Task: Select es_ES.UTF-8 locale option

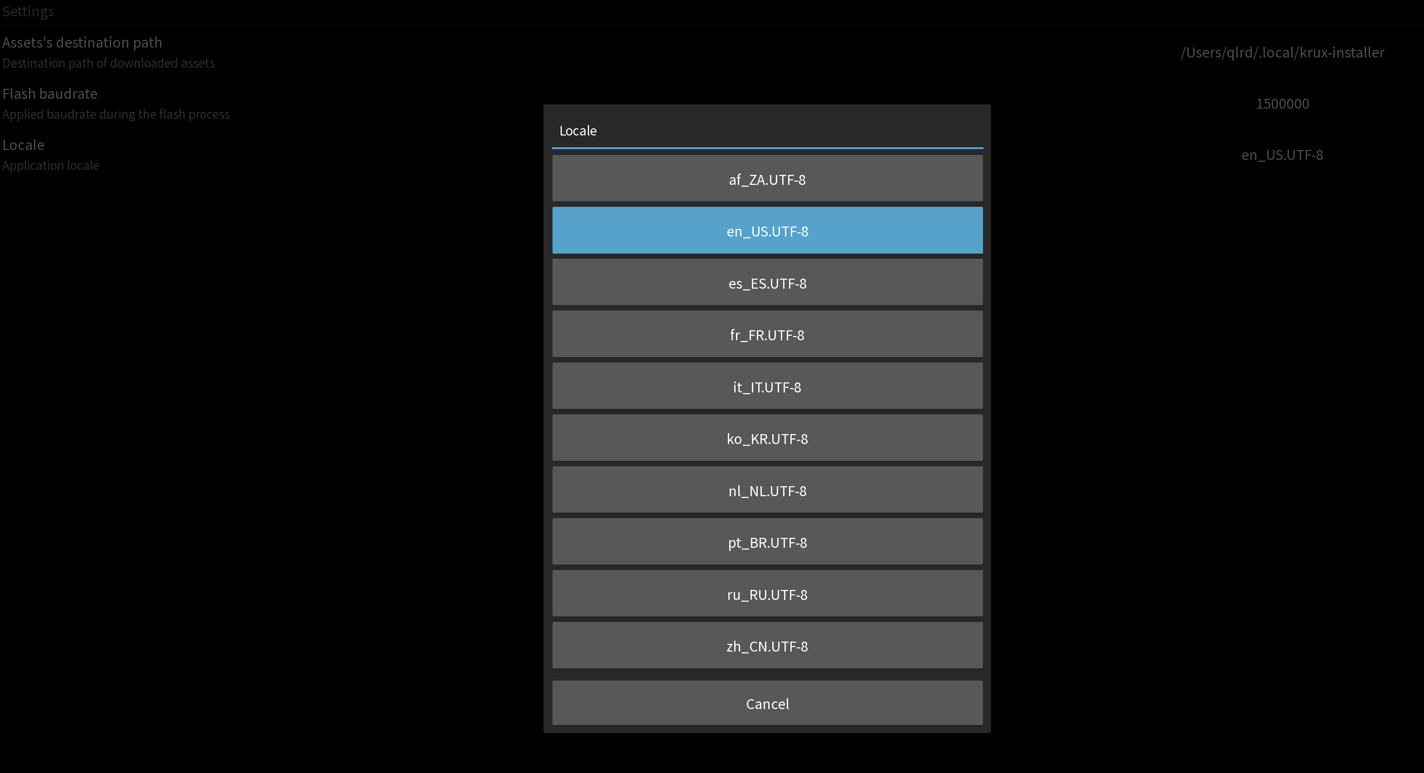Action: tap(767, 283)
